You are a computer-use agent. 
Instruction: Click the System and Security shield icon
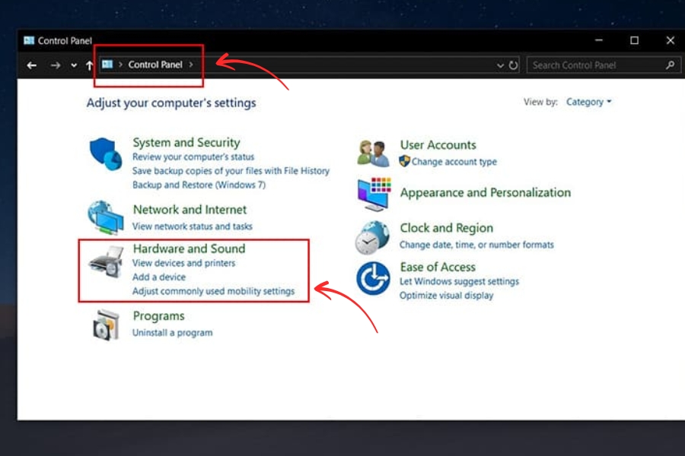(x=105, y=155)
